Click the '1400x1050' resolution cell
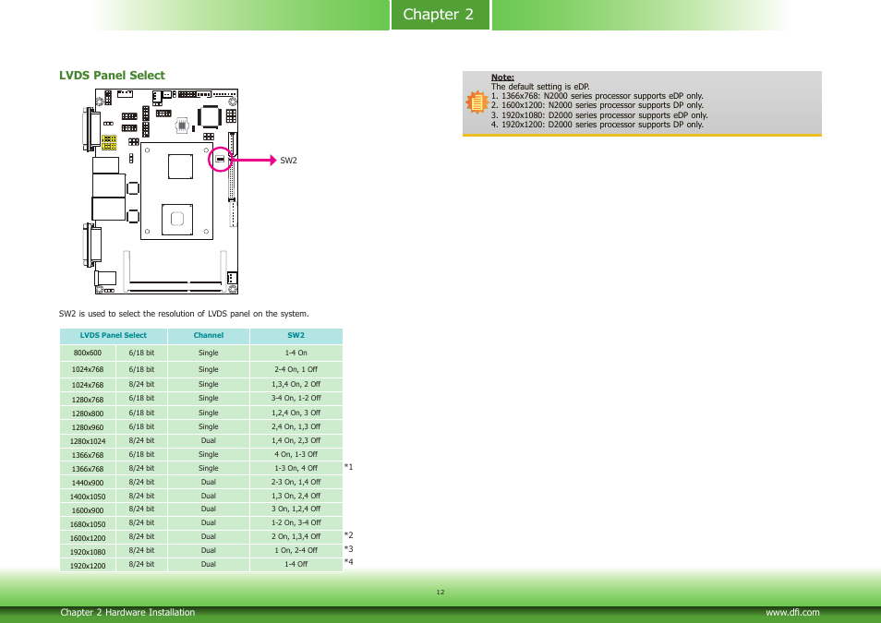The width and height of the screenshot is (881, 623). 88,496
